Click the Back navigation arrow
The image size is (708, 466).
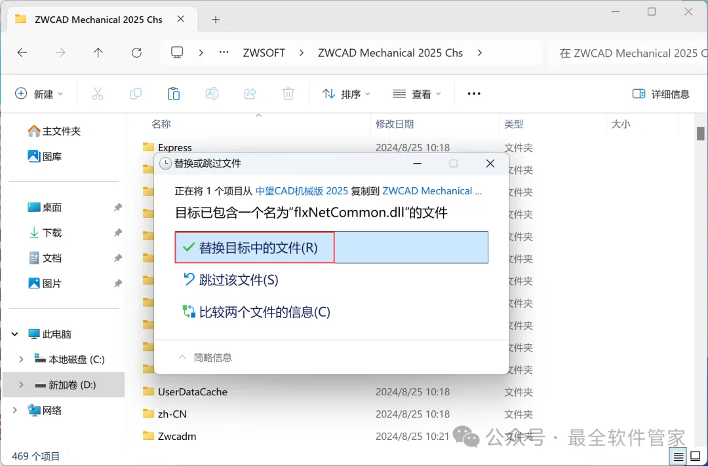point(22,53)
